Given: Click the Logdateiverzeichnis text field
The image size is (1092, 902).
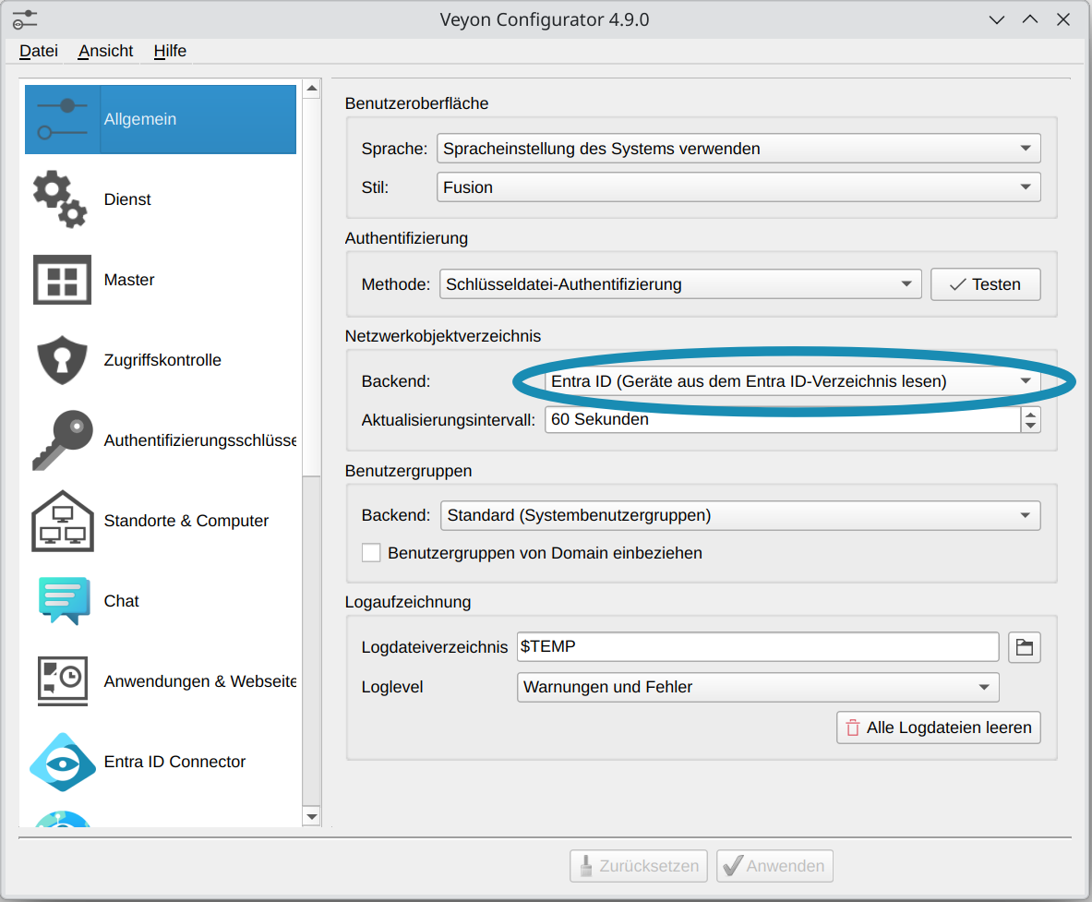Looking at the screenshot, I should pyautogui.click(x=757, y=647).
